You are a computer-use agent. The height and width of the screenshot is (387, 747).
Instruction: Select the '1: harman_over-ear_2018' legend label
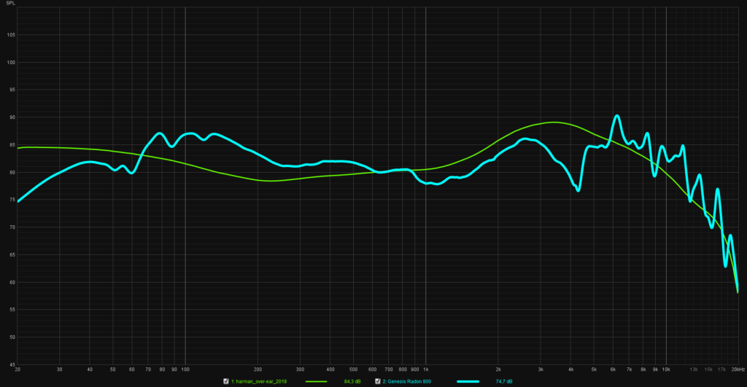click(259, 382)
